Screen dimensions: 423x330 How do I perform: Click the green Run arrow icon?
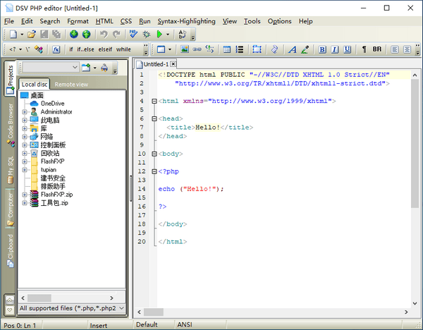pyautogui.click(x=160, y=34)
